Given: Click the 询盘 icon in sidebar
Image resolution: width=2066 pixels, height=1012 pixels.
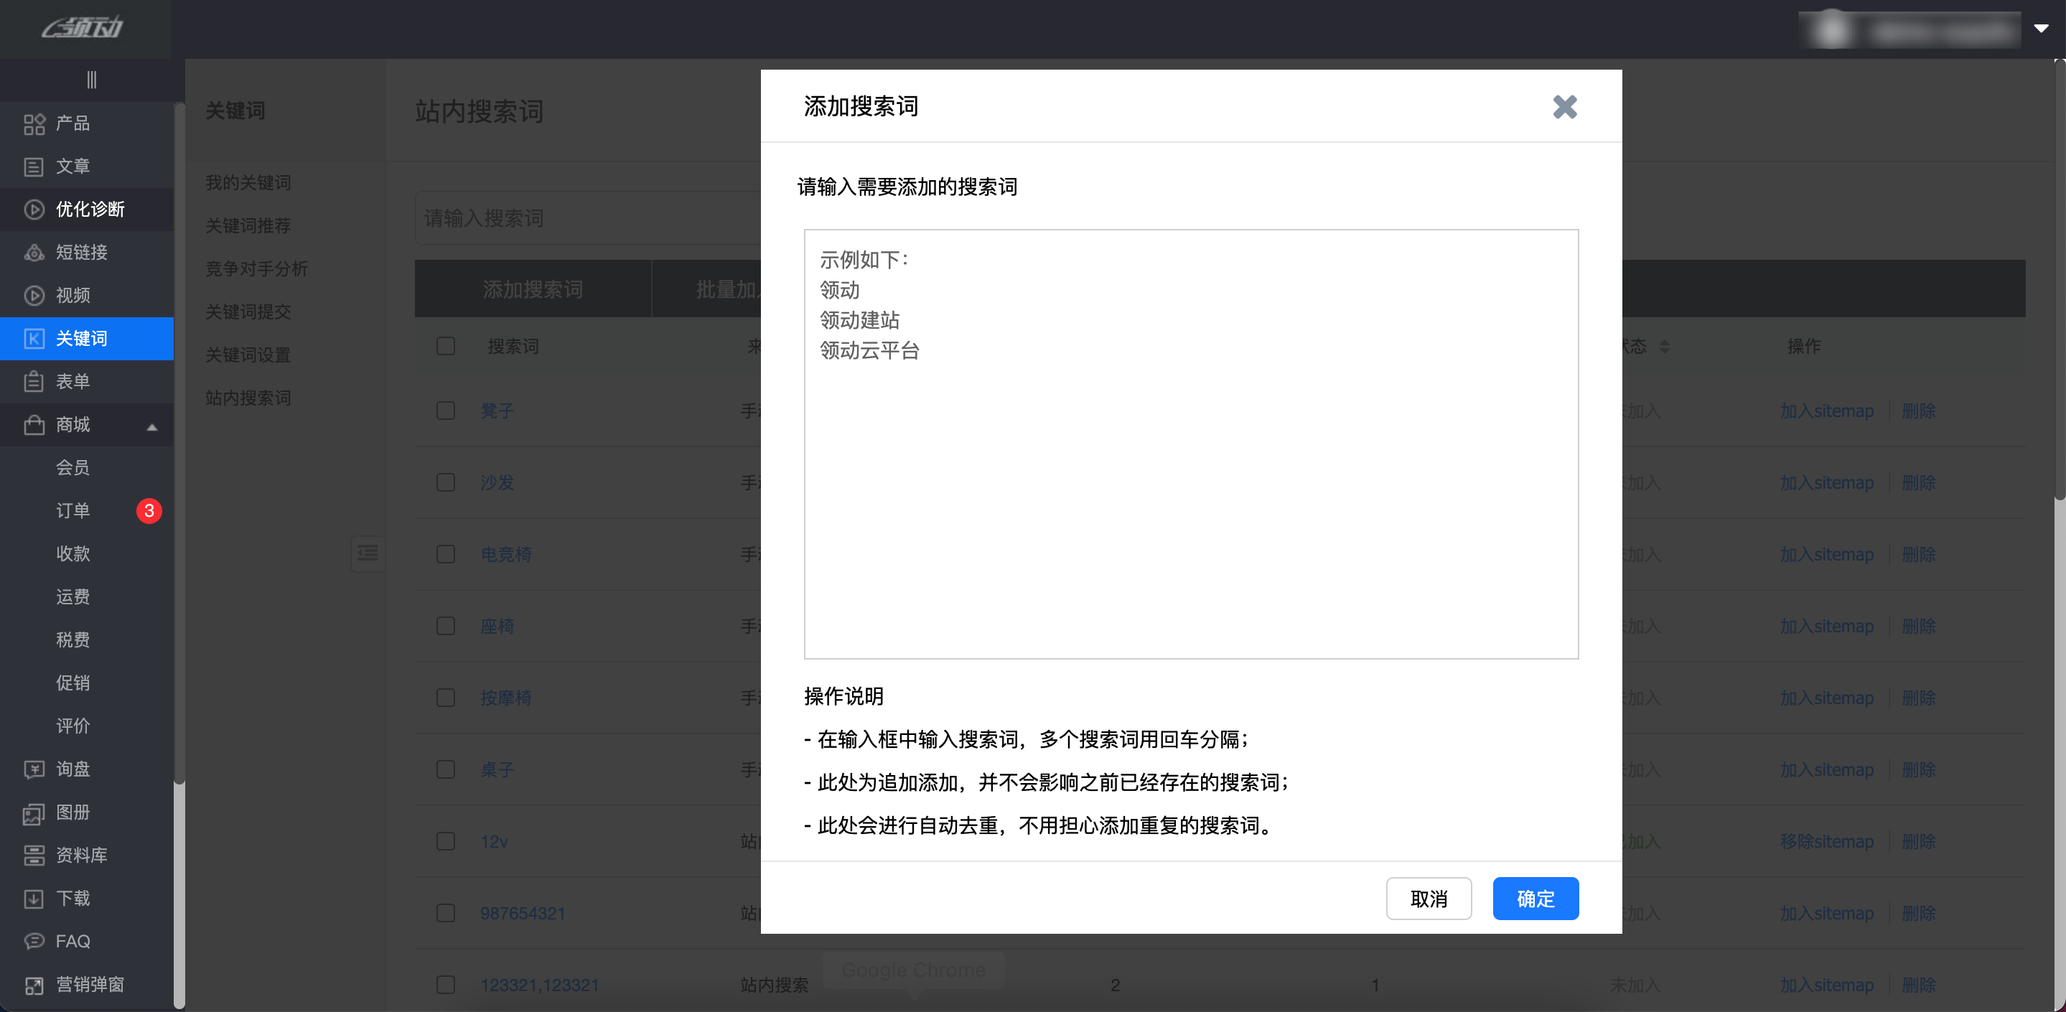Looking at the screenshot, I should point(34,770).
